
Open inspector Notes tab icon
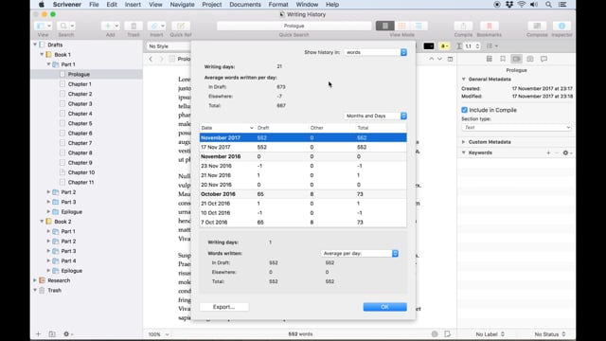coord(489,59)
